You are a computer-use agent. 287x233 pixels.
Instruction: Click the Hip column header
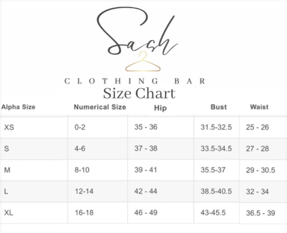coord(160,108)
